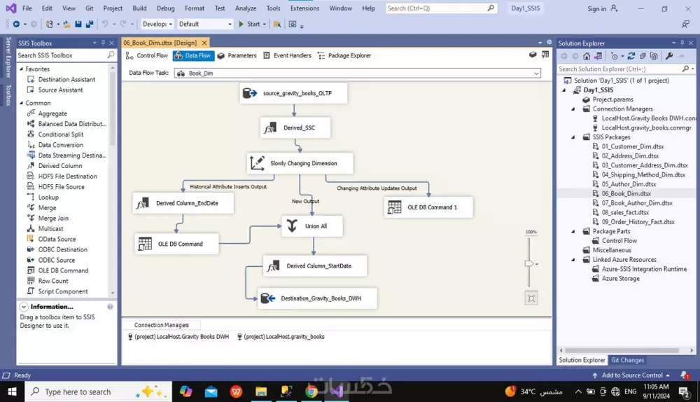Collapse the Package Parts tree node
The width and height of the screenshot is (700, 402).
(x=574, y=231)
